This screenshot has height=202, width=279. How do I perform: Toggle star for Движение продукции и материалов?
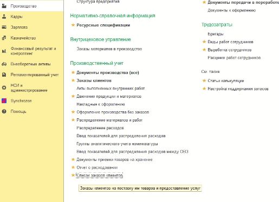pyautogui.click(x=73, y=96)
